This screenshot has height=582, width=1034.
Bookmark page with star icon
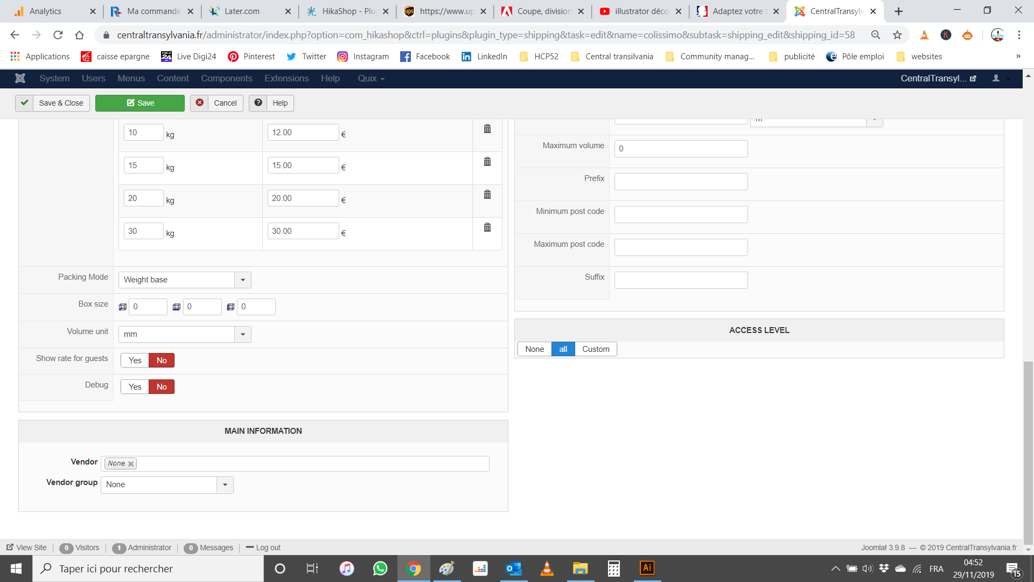[x=897, y=35]
